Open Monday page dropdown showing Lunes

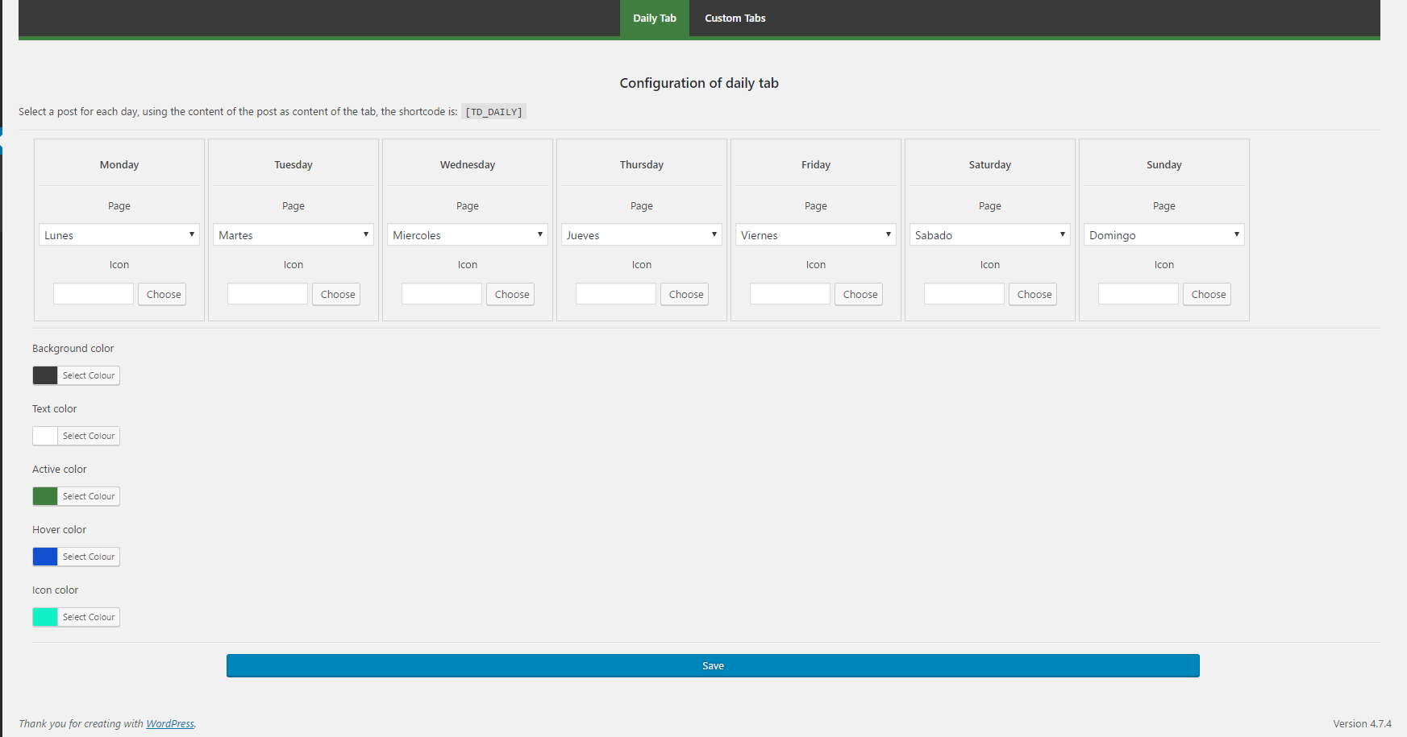pyautogui.click(x=119, y=234)
